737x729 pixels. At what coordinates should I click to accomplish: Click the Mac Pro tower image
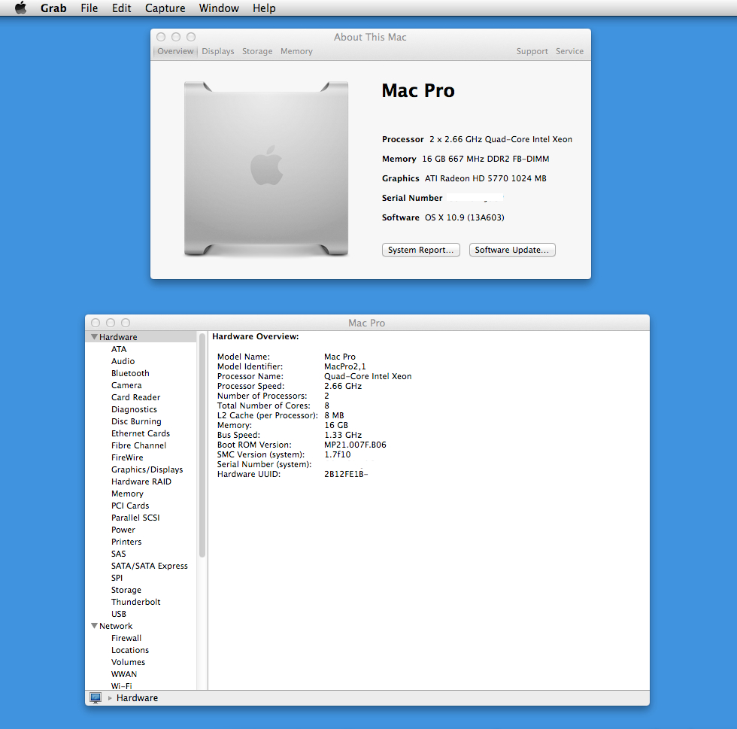point(266,169)
